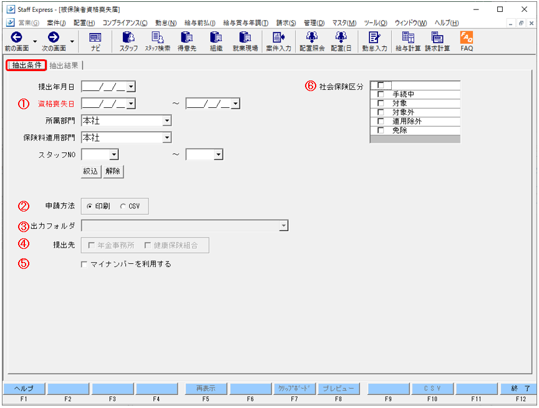Open the FAQ icon

[467, 41]
